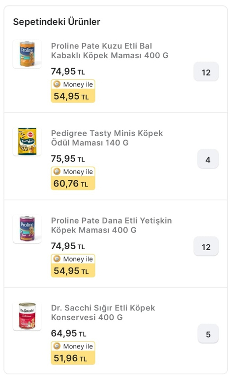Click the Money coin icon for Proline Dana Etli

[57, 259]
